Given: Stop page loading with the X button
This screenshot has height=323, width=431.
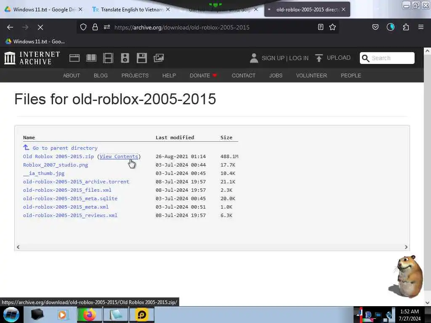Looking at the screenshot, I should pyautogui.click(x=40, y=27).
